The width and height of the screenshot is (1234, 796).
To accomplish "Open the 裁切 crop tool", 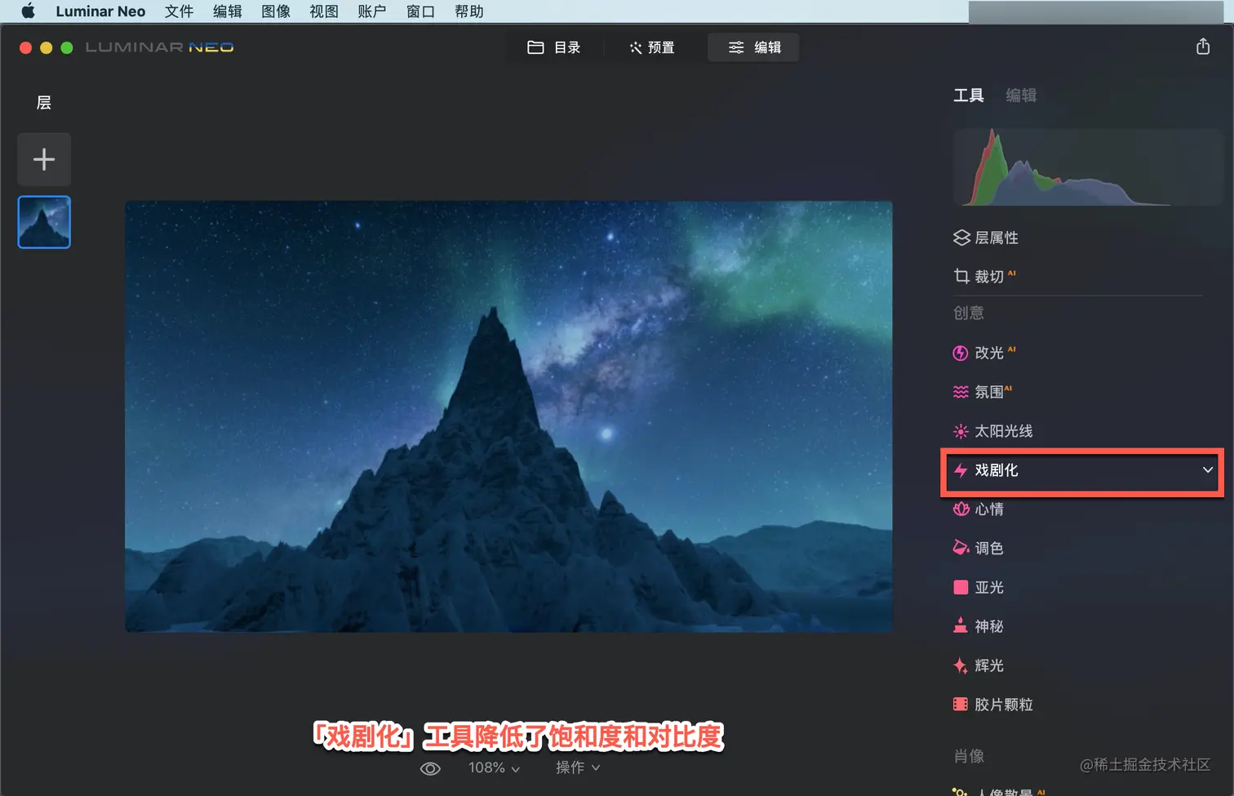I will (x=985, y=277).
